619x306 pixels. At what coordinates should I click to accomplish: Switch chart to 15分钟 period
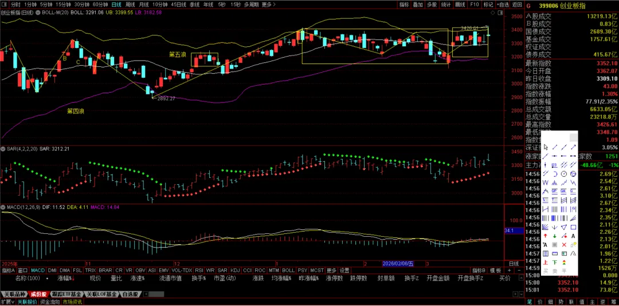coord(63,5)
